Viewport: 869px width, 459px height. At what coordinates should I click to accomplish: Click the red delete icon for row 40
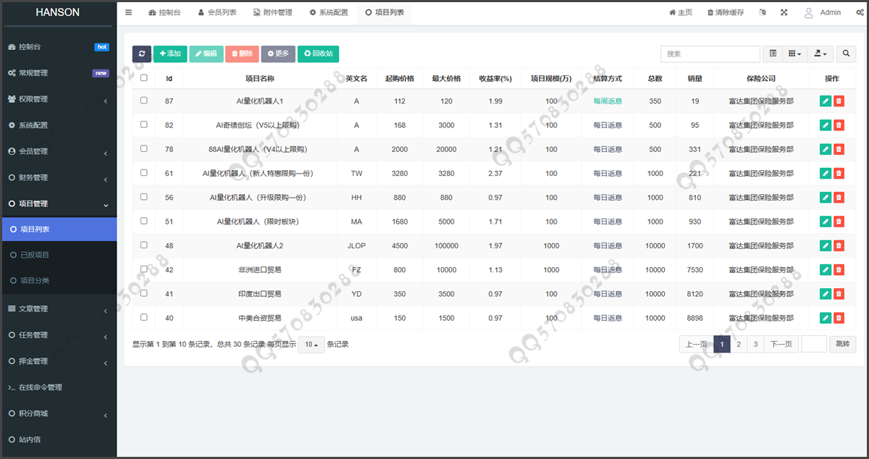tap(839, 318)
